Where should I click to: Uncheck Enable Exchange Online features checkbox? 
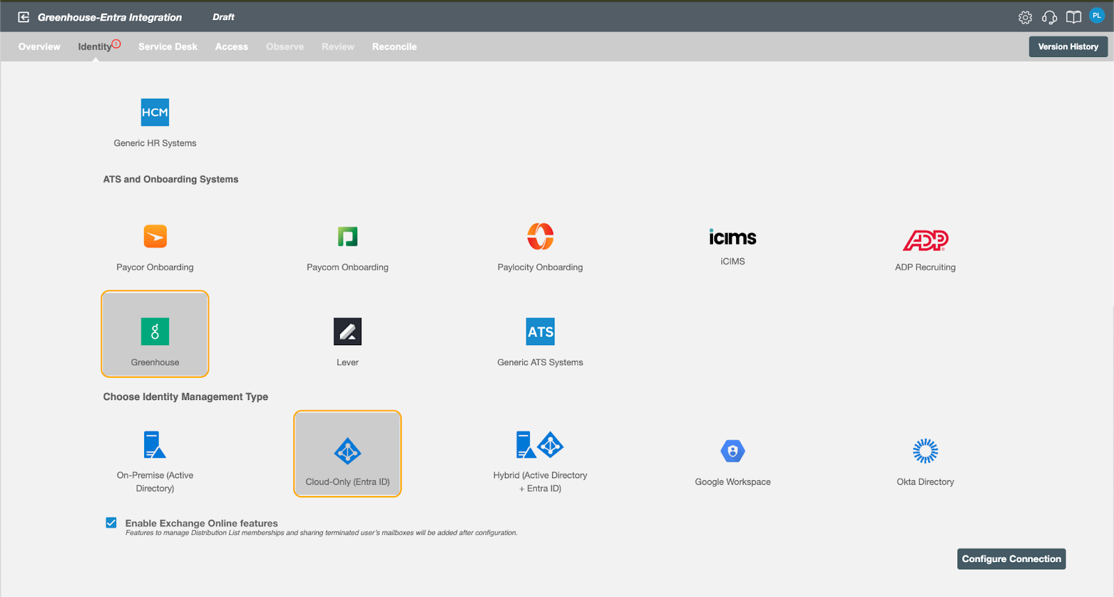111,523
